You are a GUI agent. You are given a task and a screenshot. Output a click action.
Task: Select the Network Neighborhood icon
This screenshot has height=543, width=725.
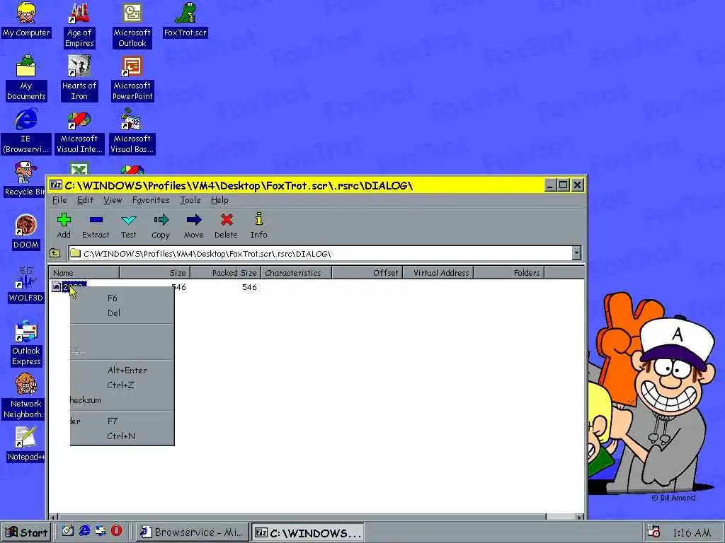coord(24,396)
